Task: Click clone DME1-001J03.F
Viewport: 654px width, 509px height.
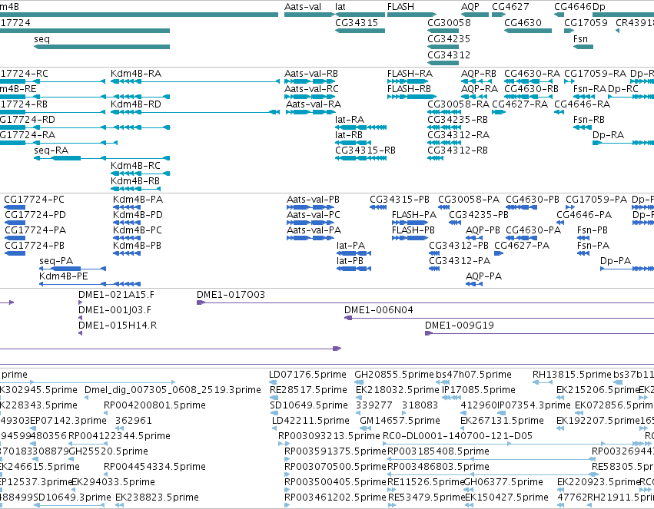Action: click(115, 310)
